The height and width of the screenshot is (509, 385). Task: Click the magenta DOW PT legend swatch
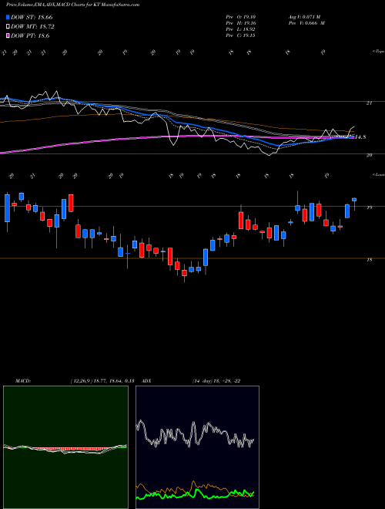coord(8,35)
